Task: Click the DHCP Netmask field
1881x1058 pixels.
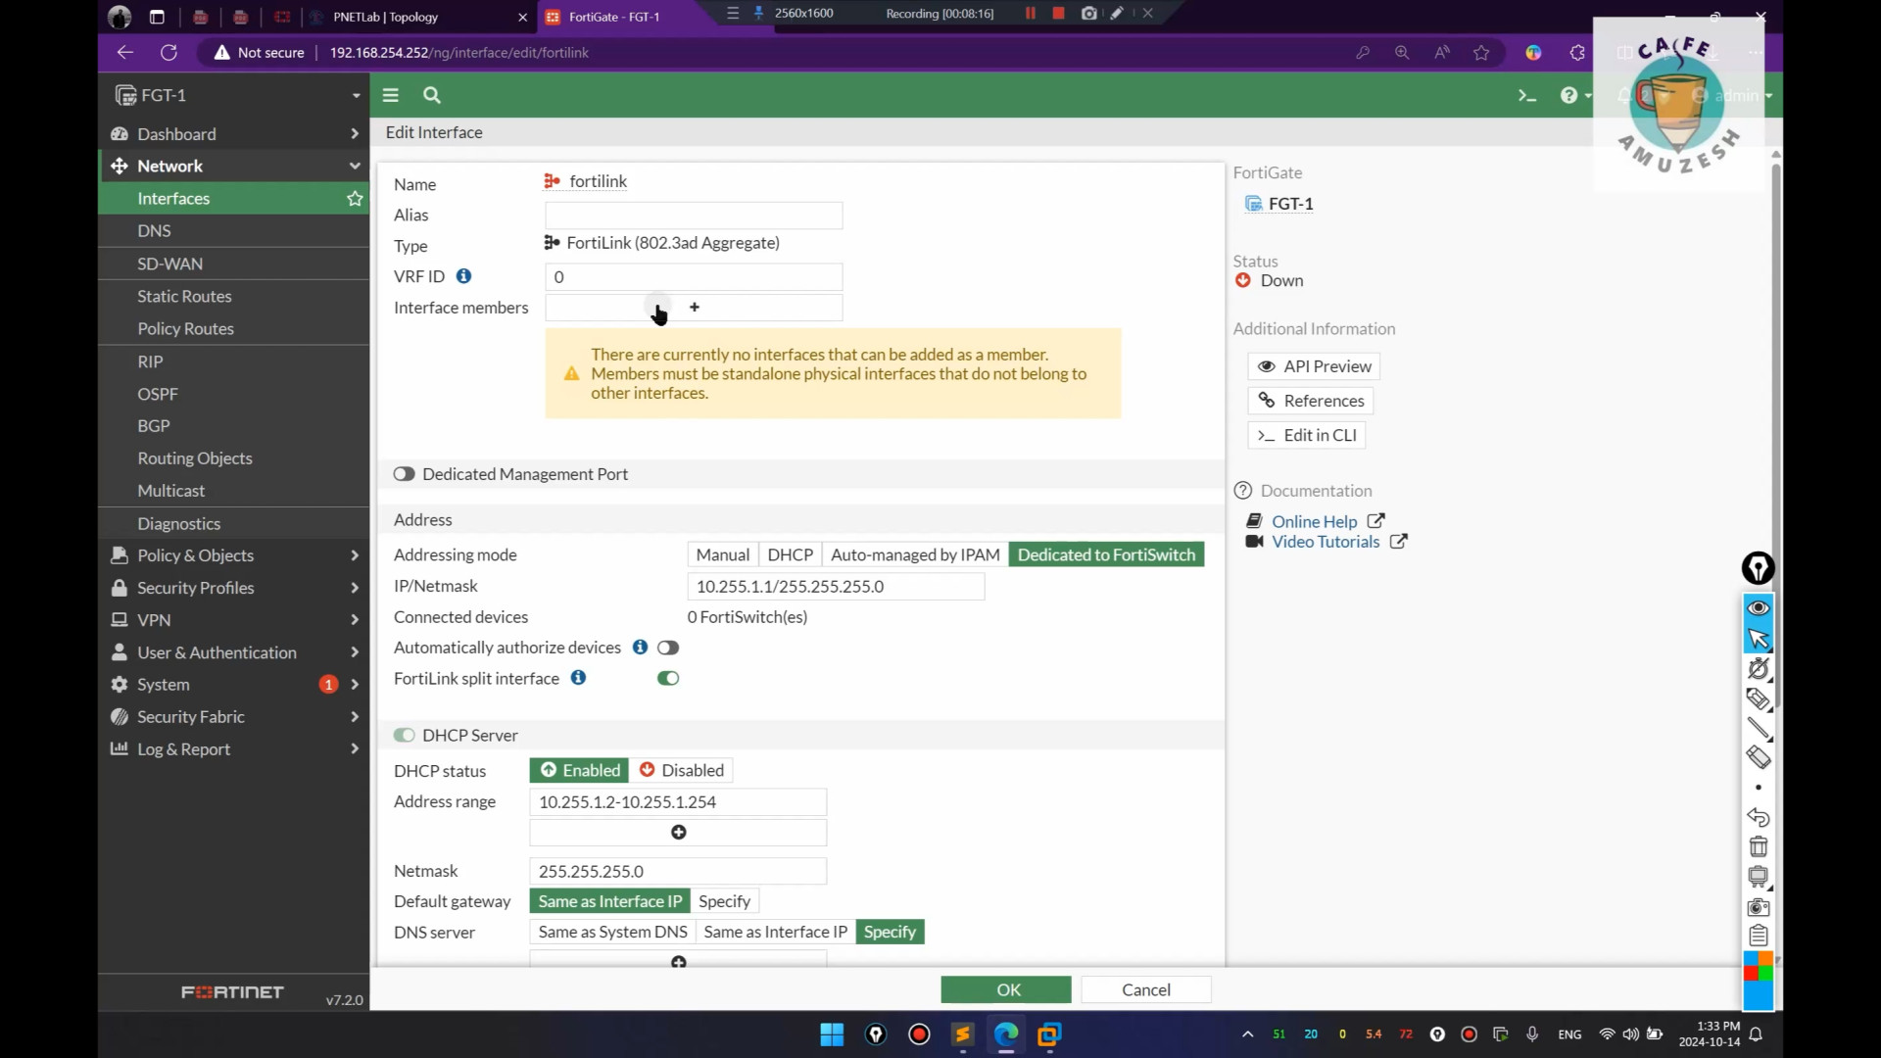Action: [678, 872]
